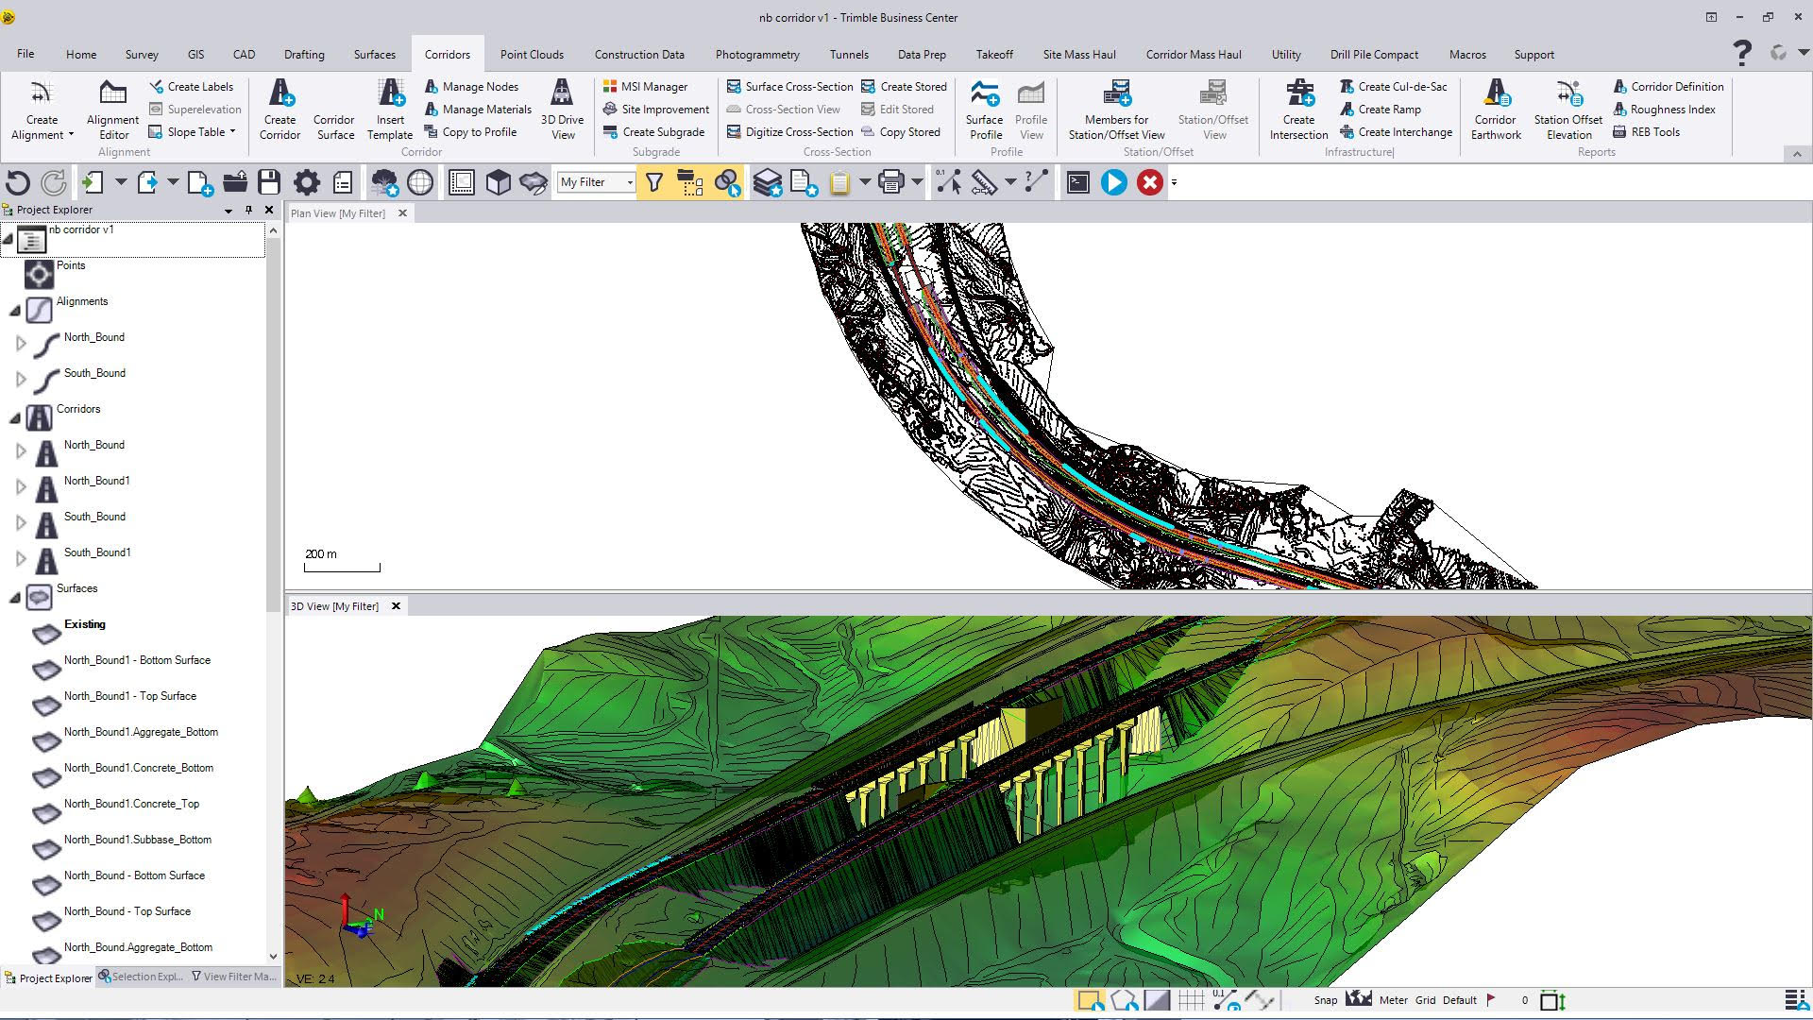Expand the North_Bound alignment node

(x=21, y=344)
